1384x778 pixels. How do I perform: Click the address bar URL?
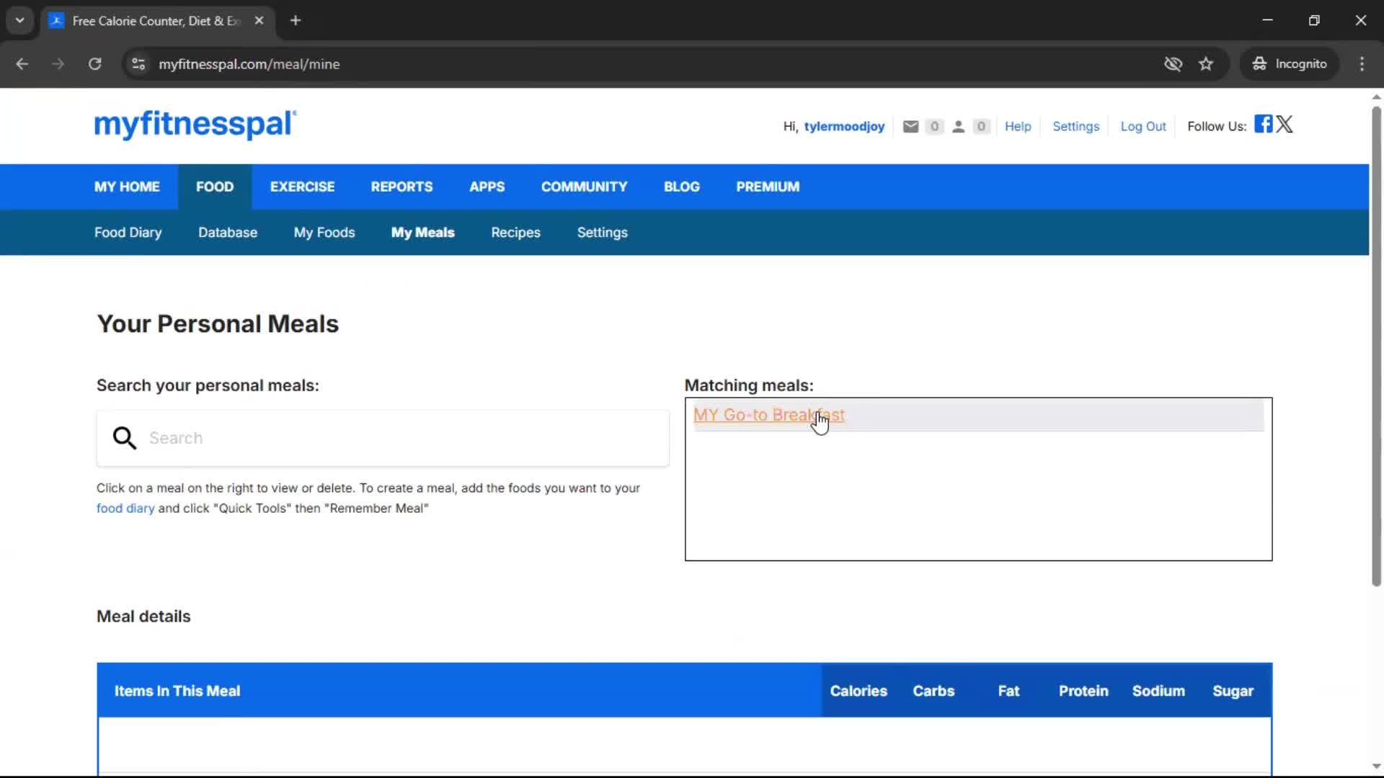[x=249, y=64]
